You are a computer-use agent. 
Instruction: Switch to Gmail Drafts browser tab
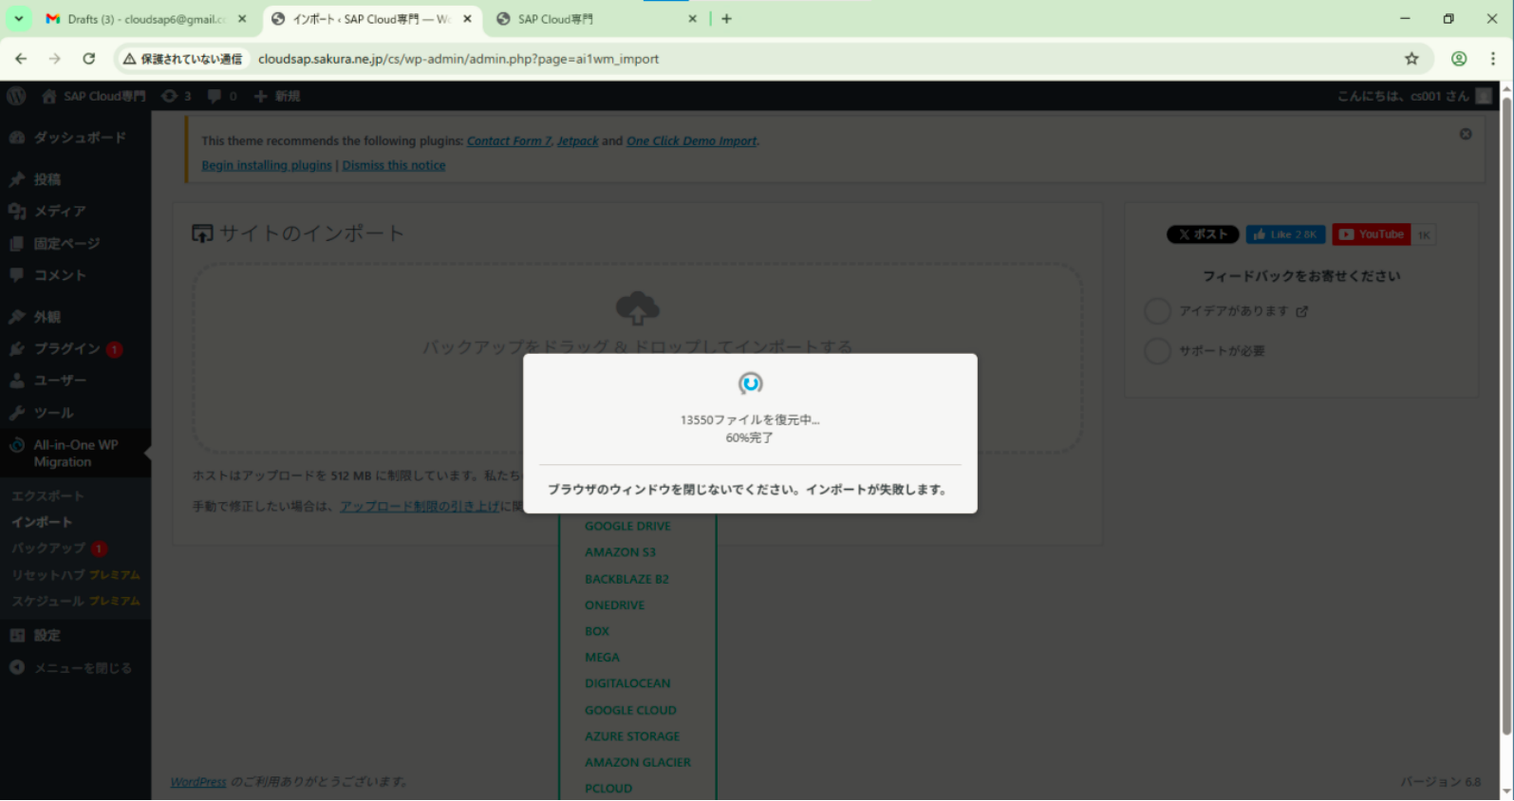pos(144,19)
